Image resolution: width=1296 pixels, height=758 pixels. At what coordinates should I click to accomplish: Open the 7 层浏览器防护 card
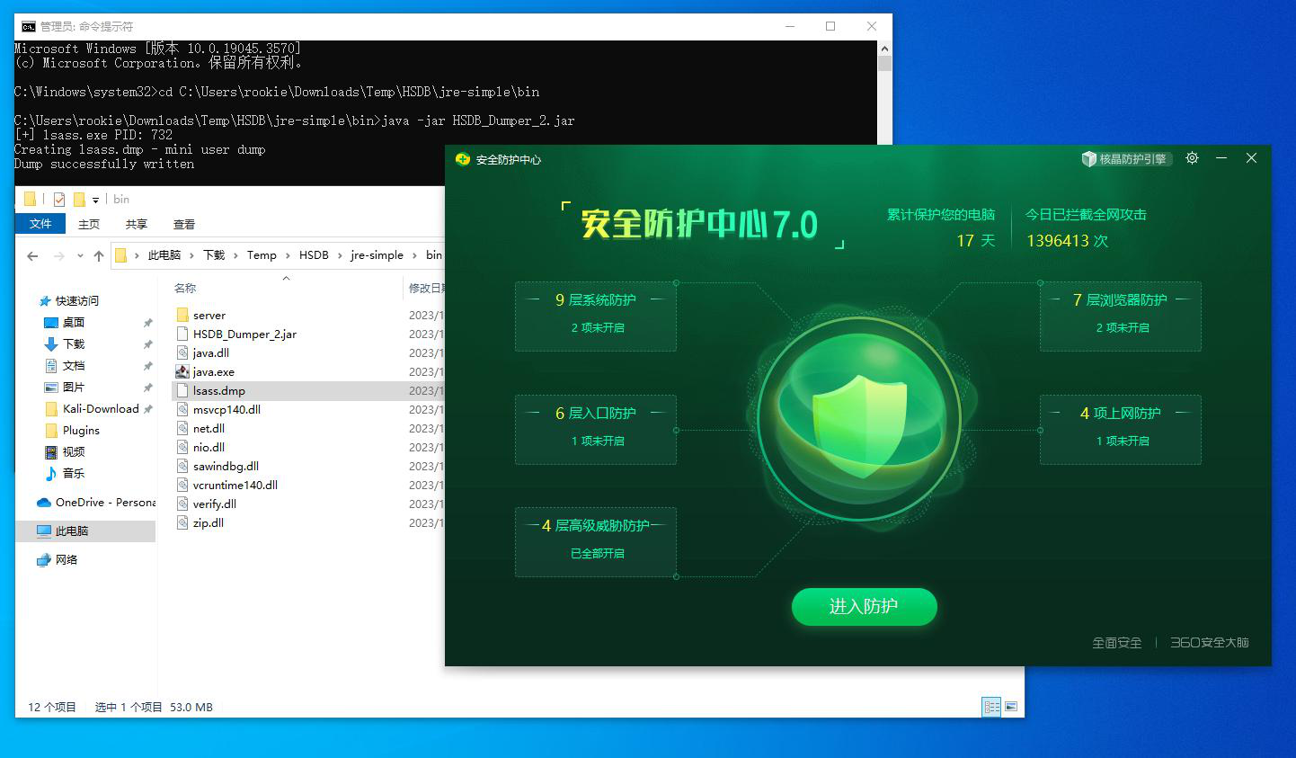pyautogui.click(x=1121, y=316)
